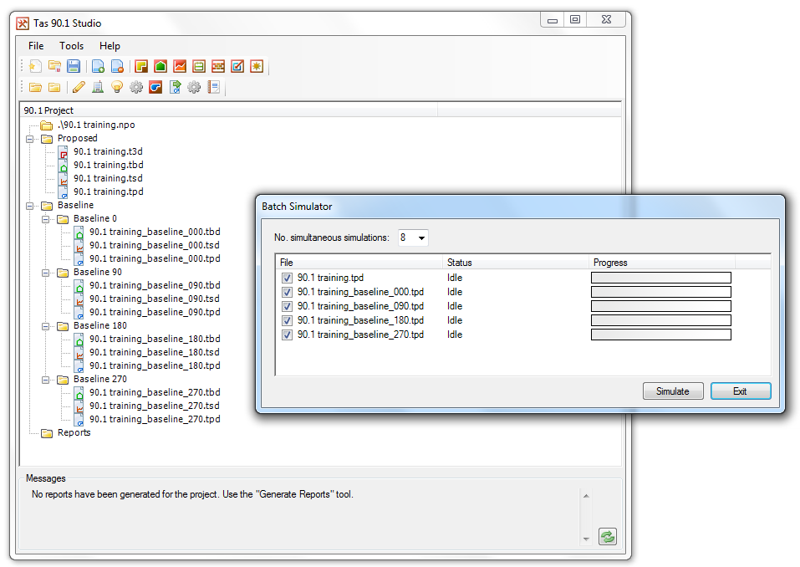Screen dimensions: 800x567
Task: Select .\90.1 training.npo project file
Action: tap(96, 125)
